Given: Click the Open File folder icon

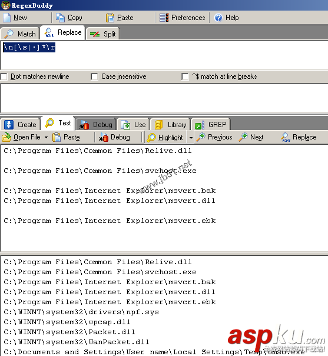Looking at the screenshot, I should tap(6, 137).
